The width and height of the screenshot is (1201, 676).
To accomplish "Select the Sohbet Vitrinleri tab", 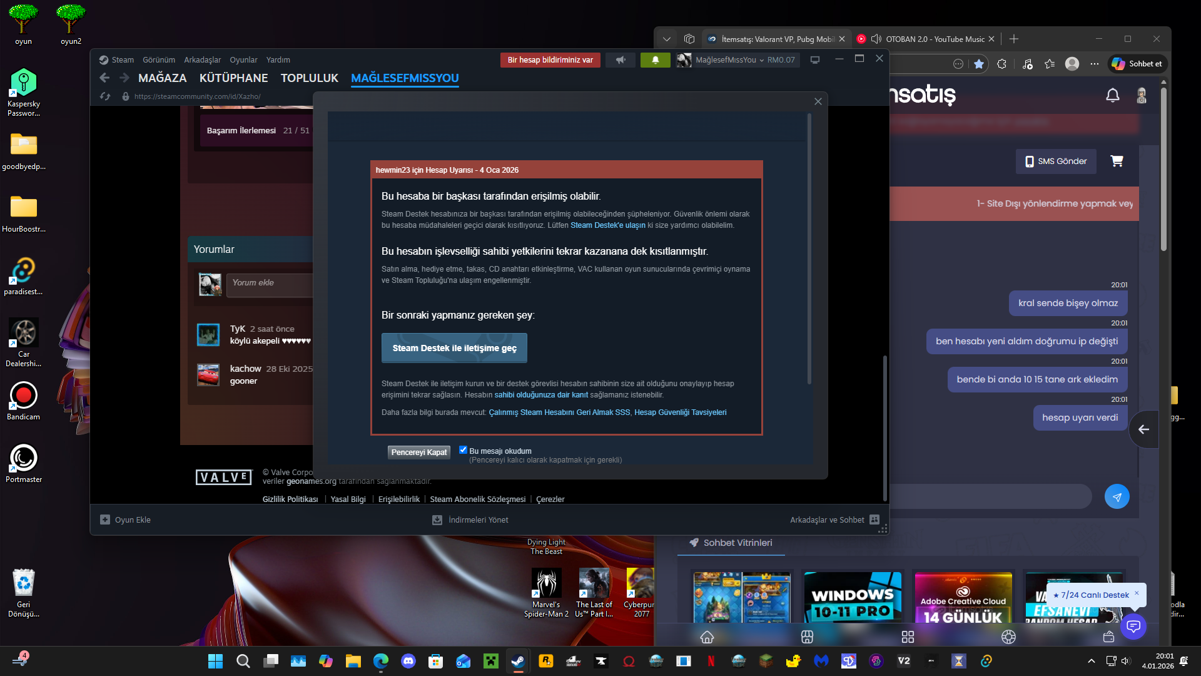I will [731, 543].
